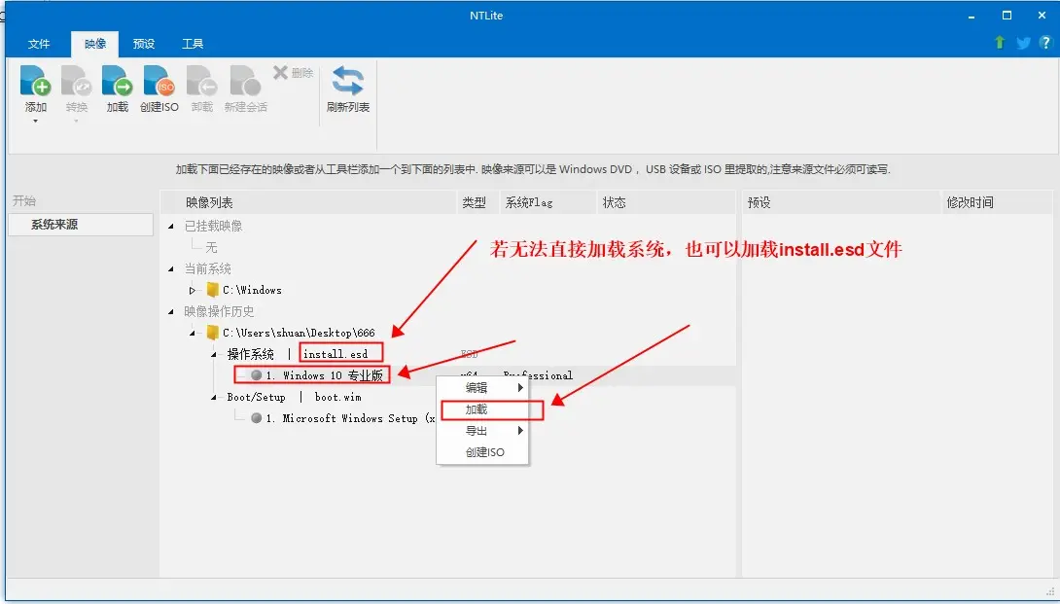The height and width of the screenshot is (604, 1060).
Task: Collapse the 操作系统 install.esd node
Action: click(214, 354)
